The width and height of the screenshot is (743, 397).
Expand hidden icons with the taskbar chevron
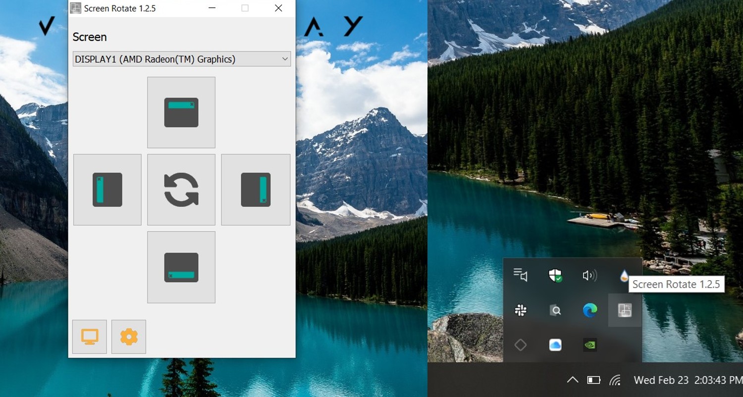tap(572, 380)
